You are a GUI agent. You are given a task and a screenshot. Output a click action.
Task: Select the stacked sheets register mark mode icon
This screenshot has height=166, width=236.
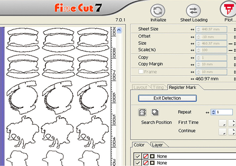155,112
